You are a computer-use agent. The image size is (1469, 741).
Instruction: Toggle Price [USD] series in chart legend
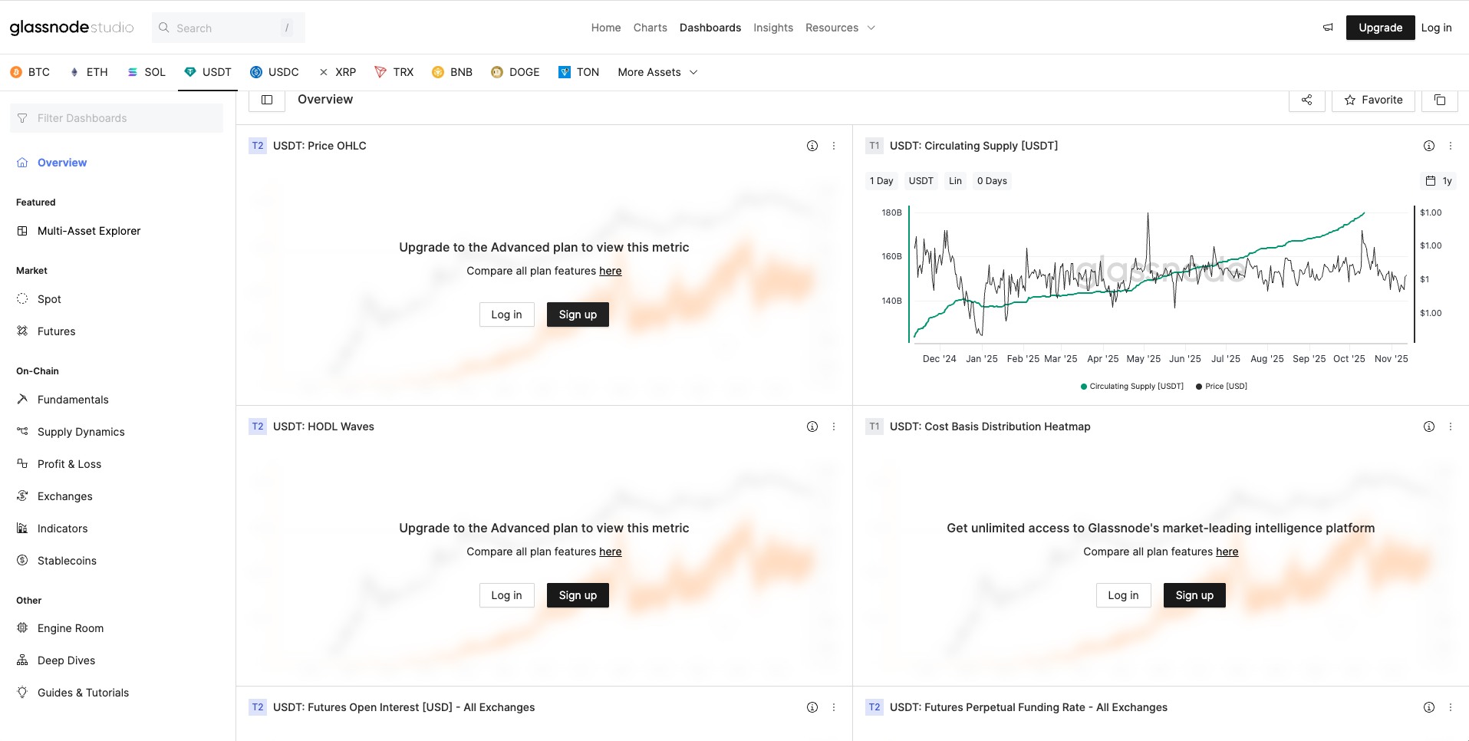coord(1222,387)
